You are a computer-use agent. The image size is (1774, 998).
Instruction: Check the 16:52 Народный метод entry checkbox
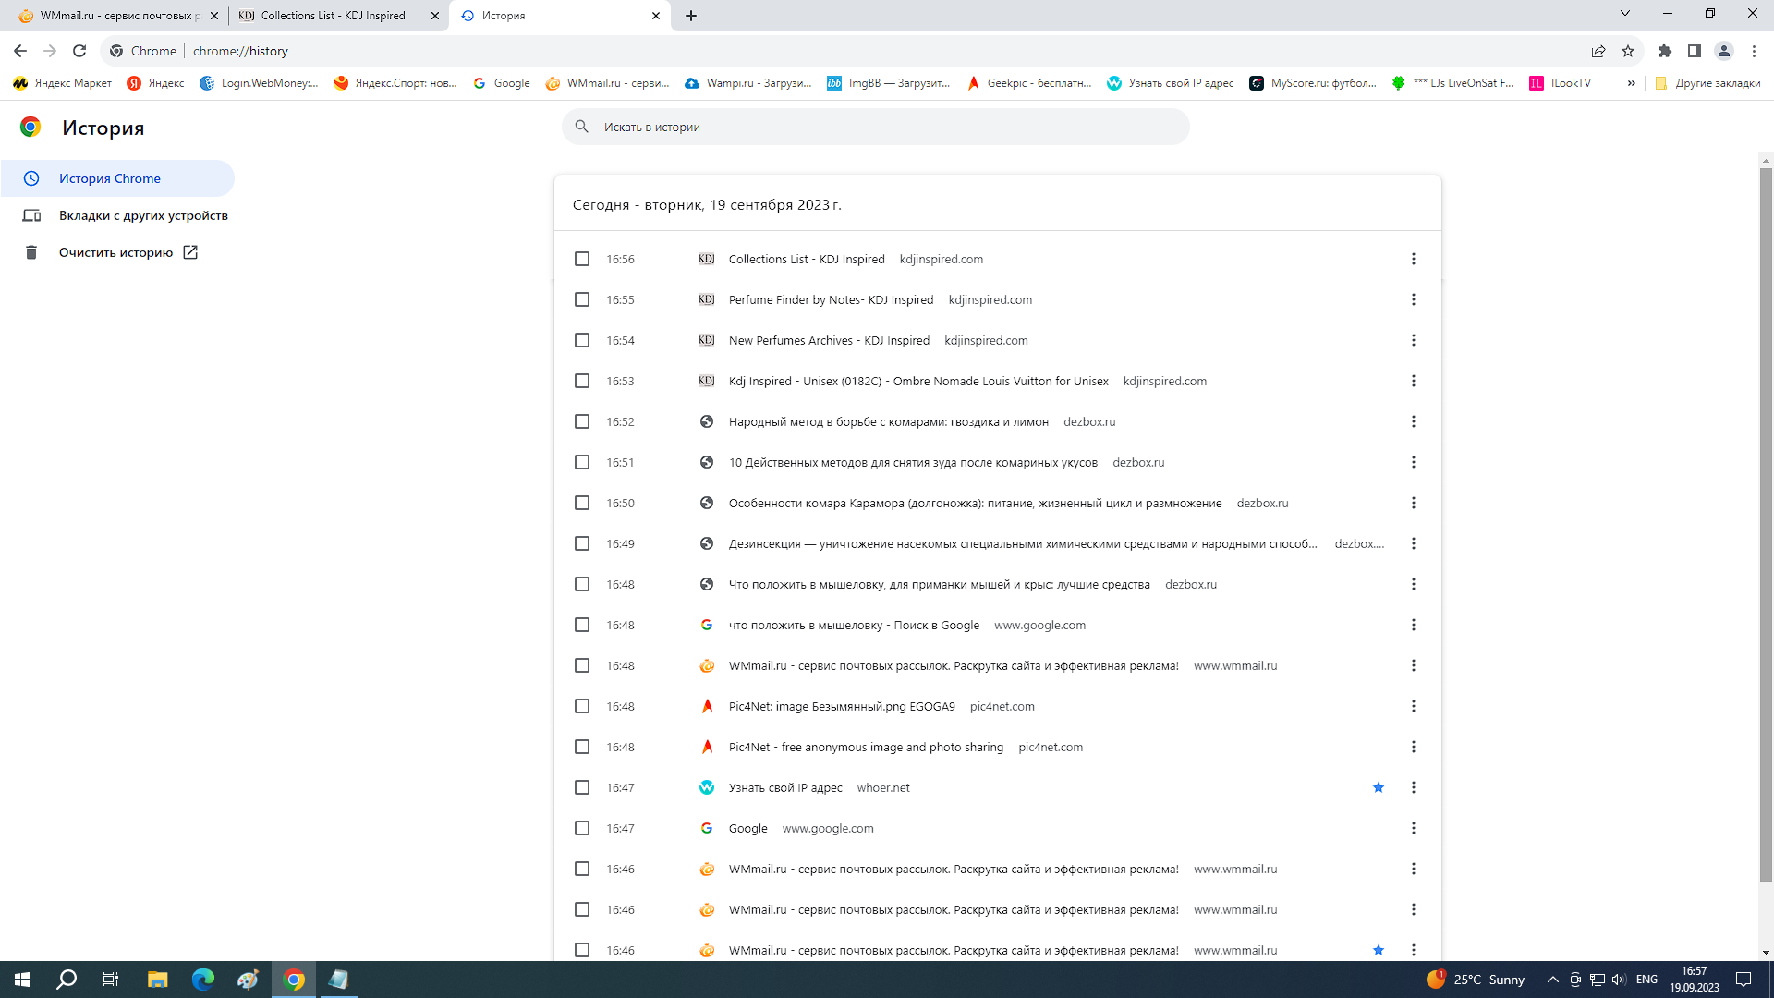(x=582, y=421)
